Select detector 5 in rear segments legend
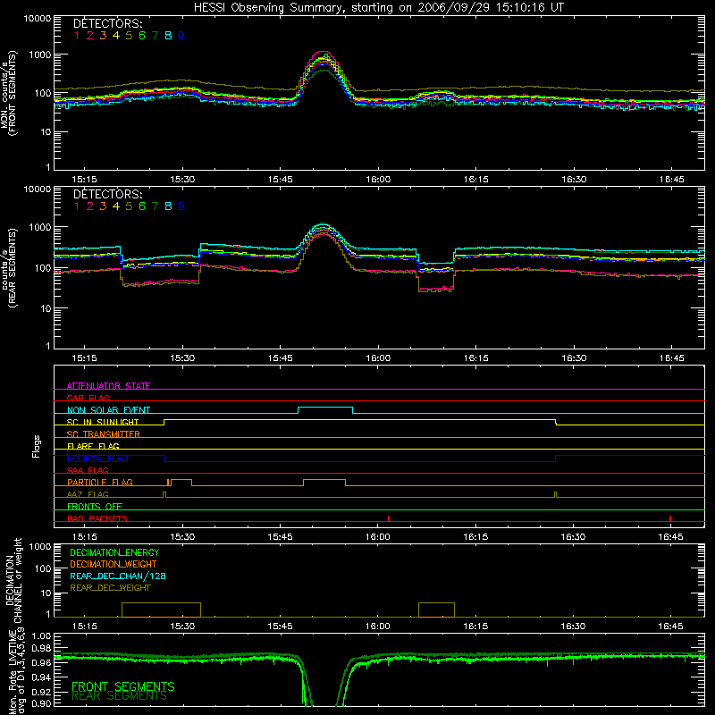 129,206
